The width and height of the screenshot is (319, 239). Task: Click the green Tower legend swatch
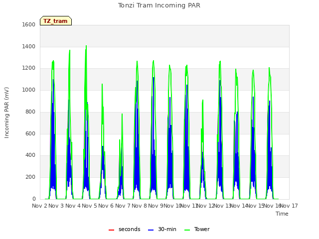coord(187,230)
